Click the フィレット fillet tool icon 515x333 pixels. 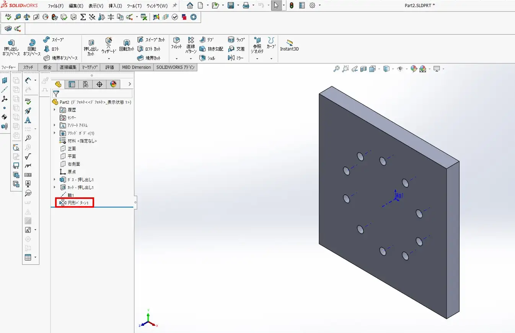coord(176,41)
